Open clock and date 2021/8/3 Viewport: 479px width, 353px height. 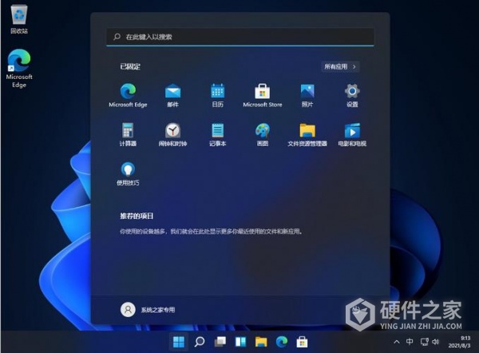click(460, 342)
